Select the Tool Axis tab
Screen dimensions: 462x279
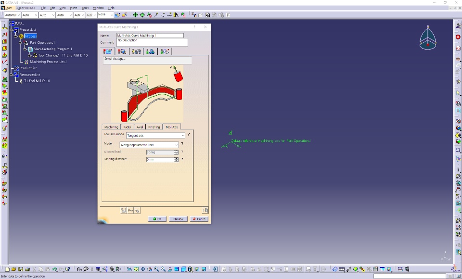click(171, 127)
